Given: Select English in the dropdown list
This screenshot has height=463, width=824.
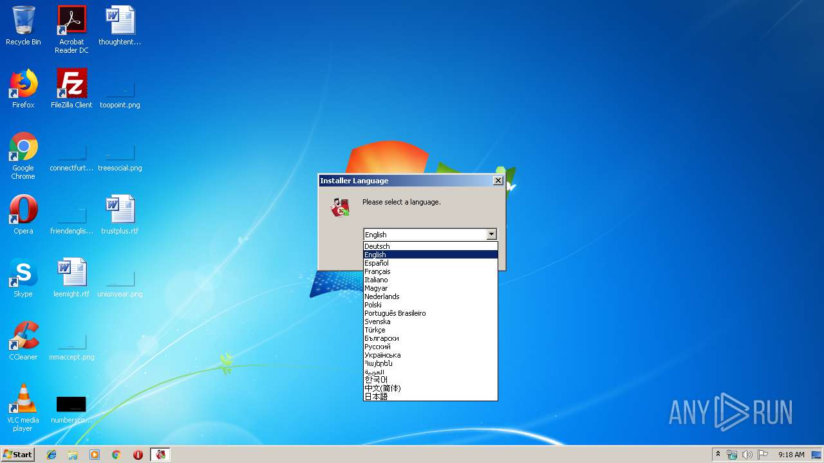Looking at the screenshot, I should tap(430, 255).
